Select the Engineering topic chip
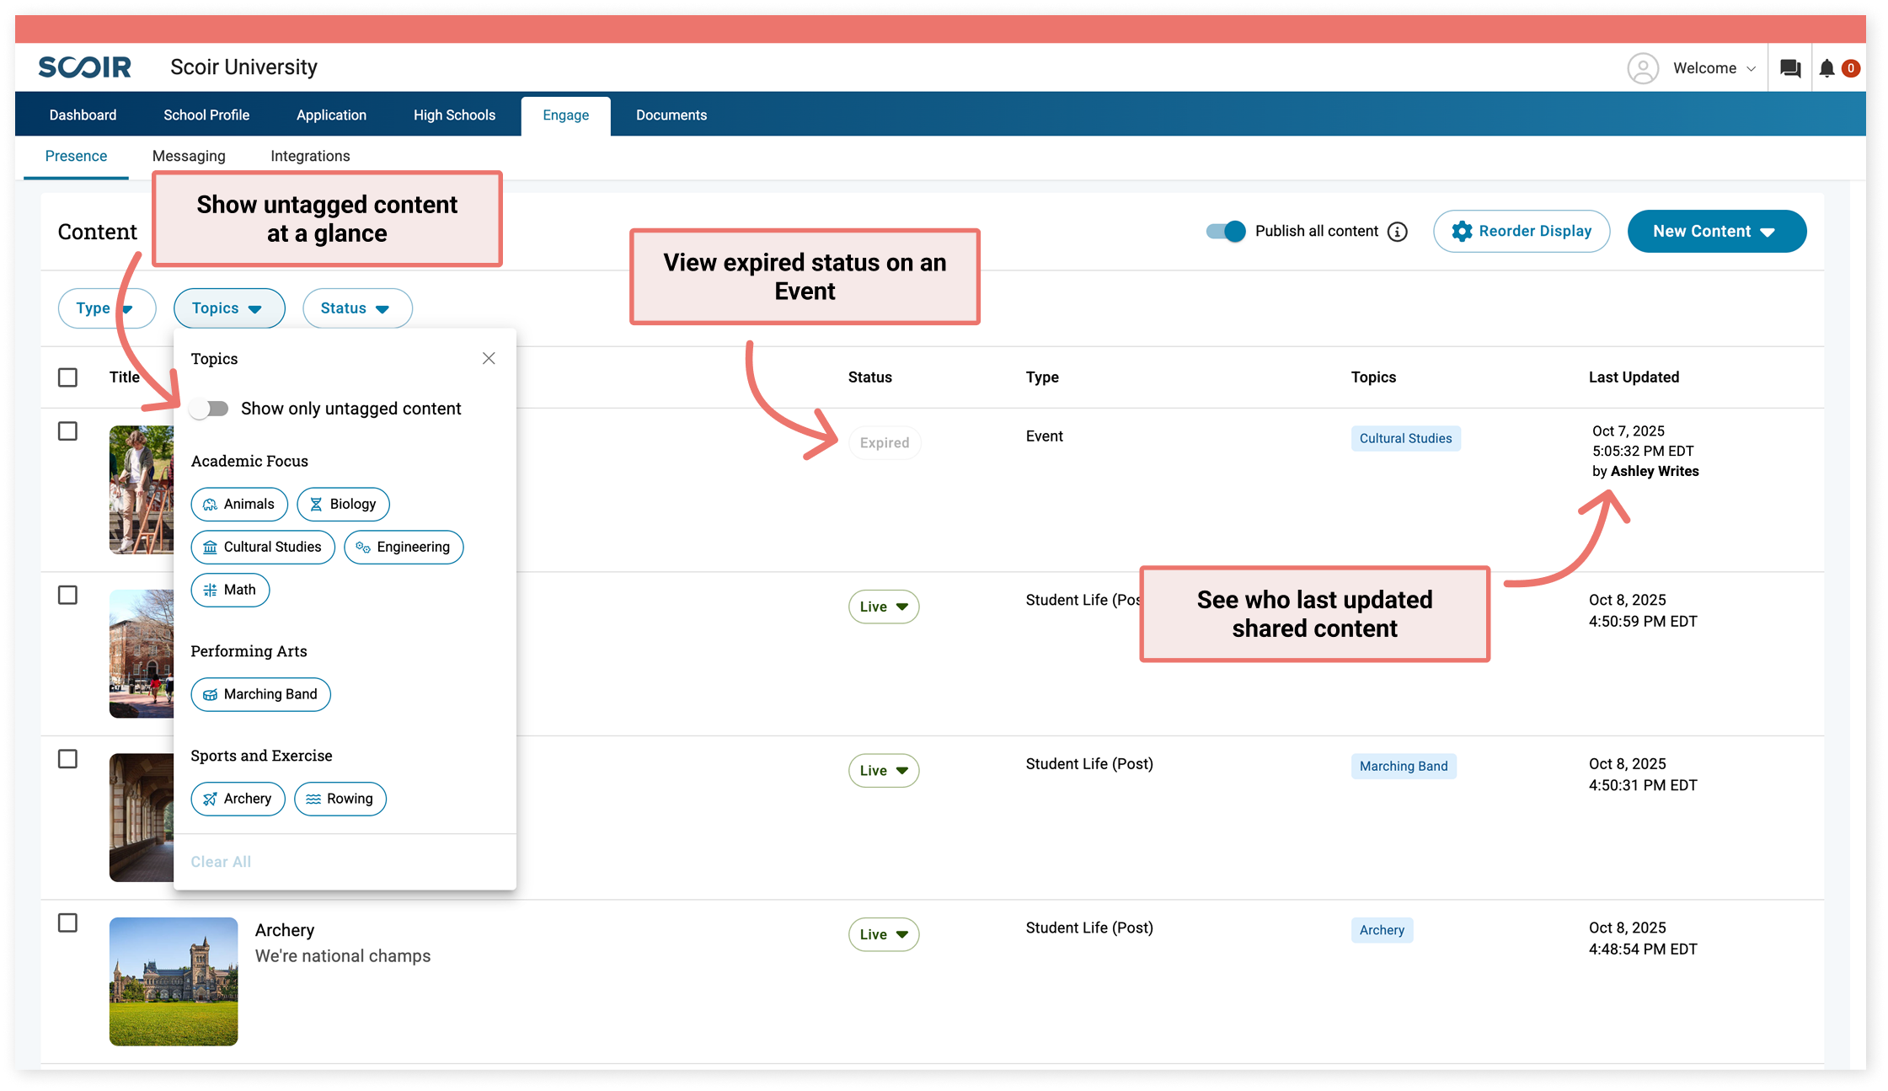The height and width of the screenshot is (1091, 1888). pos(404,547)
